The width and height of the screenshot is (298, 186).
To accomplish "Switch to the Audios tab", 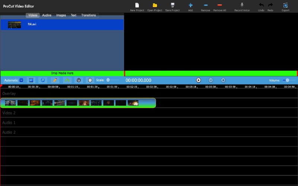I will click(47, 15).
